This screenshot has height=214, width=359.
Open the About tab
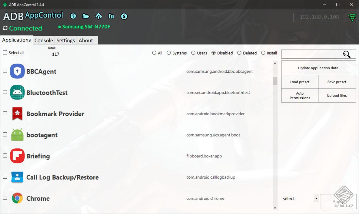click(86, 41)
